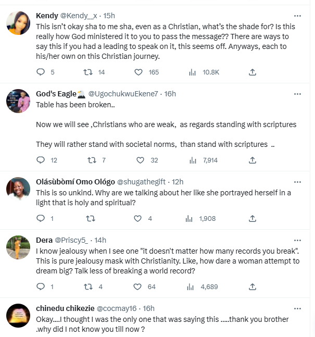Share Kendy's tweet
The image size is (315, 337).
coord(253,72)
